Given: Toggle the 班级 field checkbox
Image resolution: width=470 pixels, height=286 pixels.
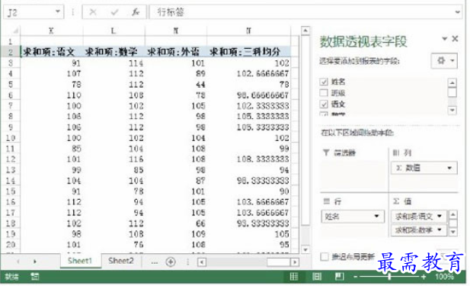Looking at the screenshot, I should coord(324,93).
